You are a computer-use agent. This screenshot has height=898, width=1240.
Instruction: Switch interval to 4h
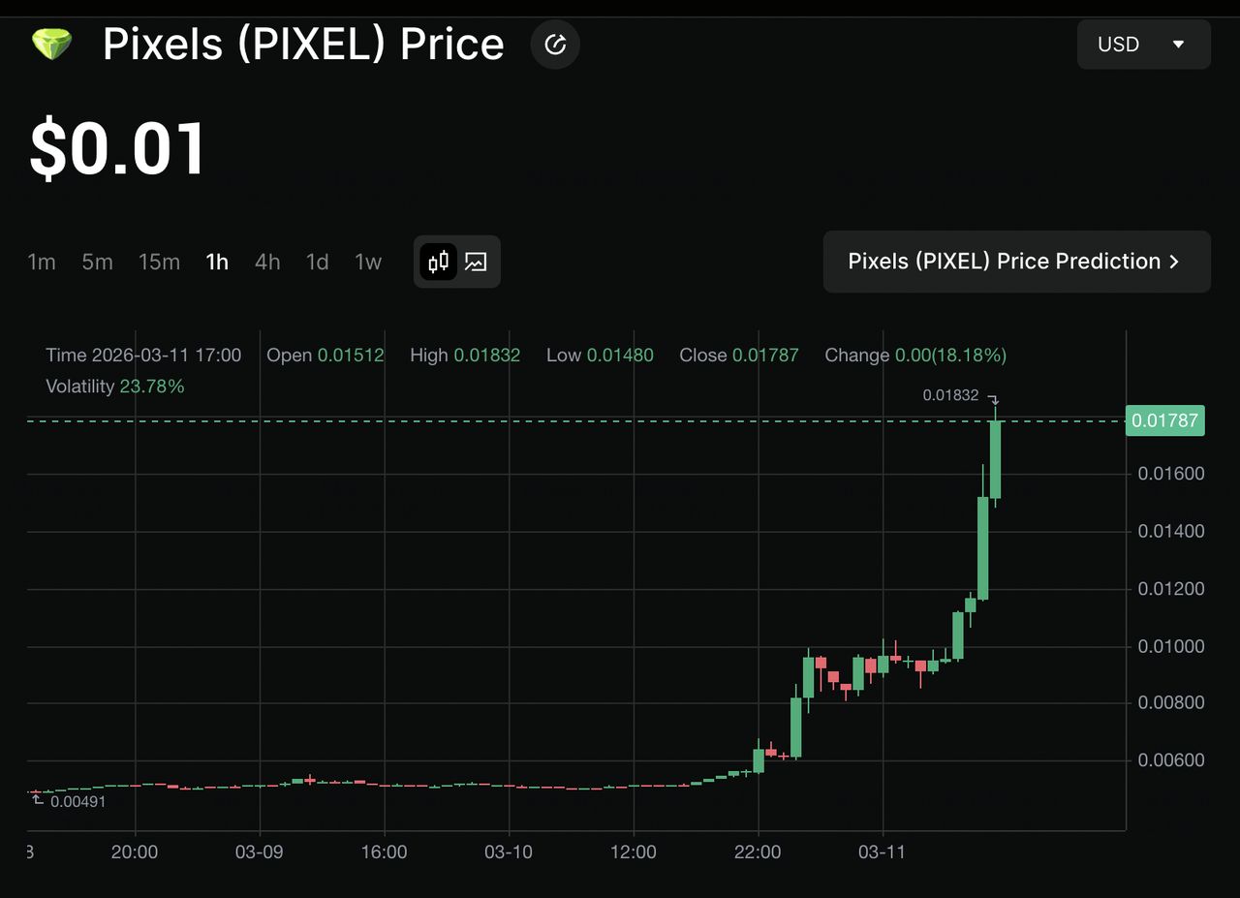[267, 262]
